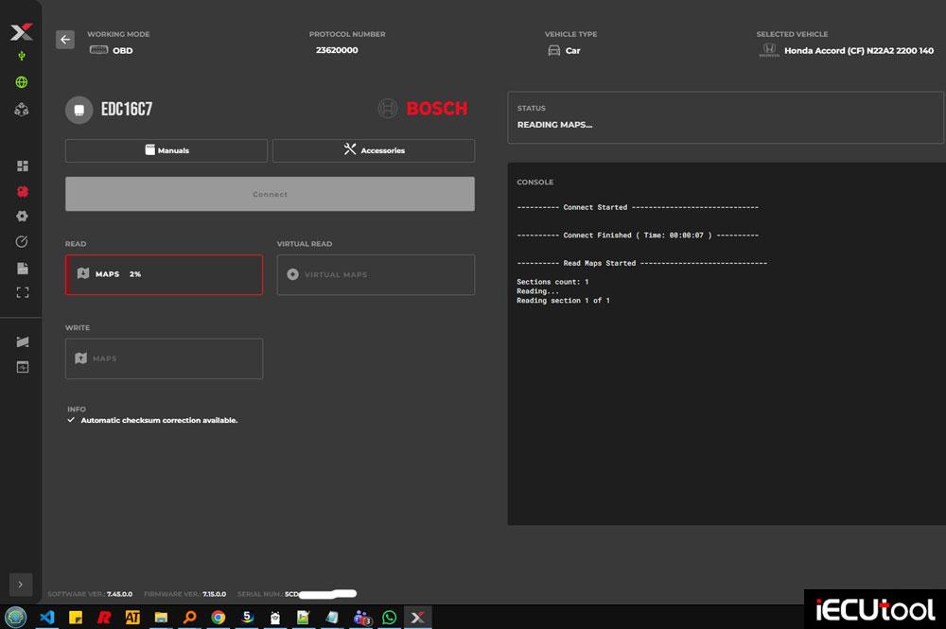Open the dashboard grid icon in sidebar

pyautogui.click(x=22, y=166)
